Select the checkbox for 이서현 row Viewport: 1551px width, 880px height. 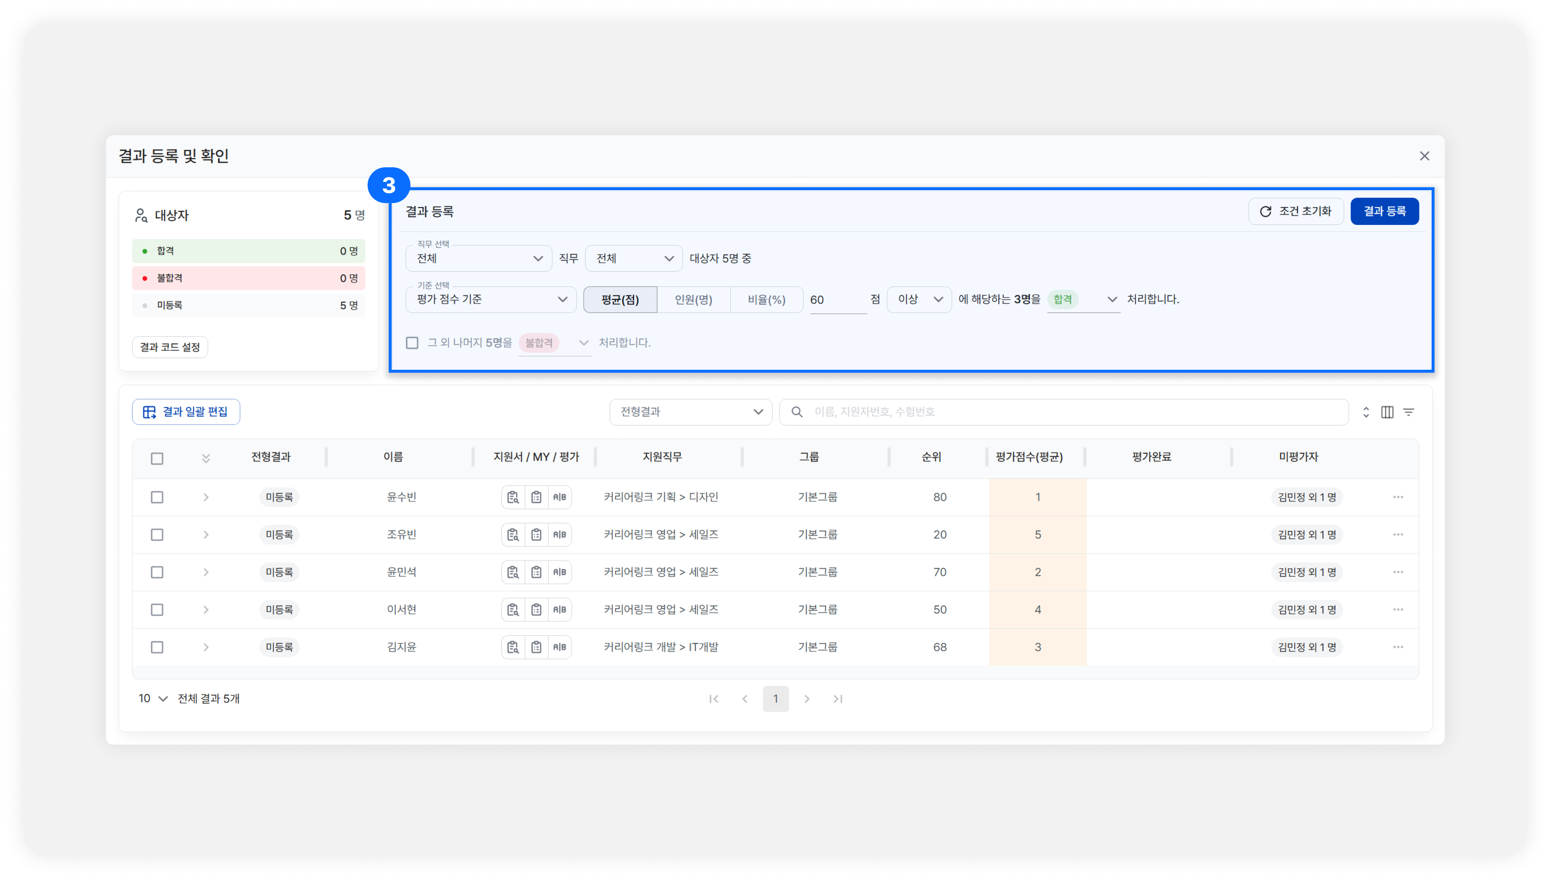click(x=157, y=609)
